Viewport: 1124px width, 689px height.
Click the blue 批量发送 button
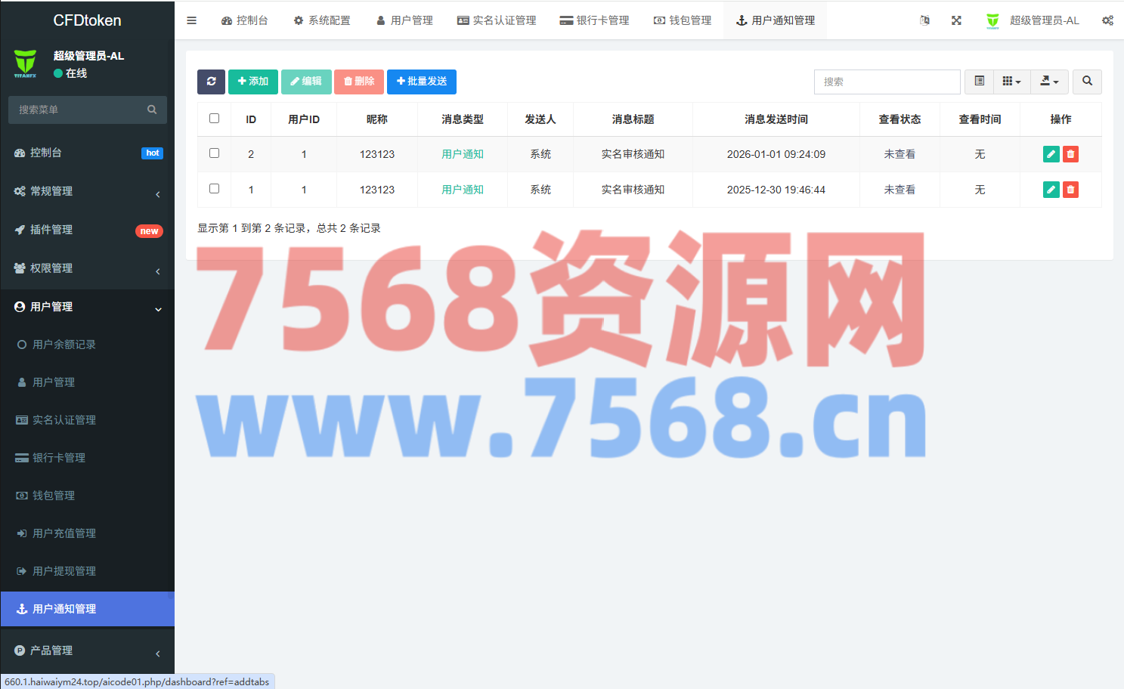pos(421,82)
